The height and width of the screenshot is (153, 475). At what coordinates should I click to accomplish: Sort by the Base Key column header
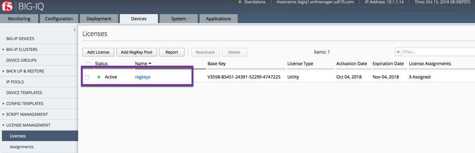click(217, 64)
